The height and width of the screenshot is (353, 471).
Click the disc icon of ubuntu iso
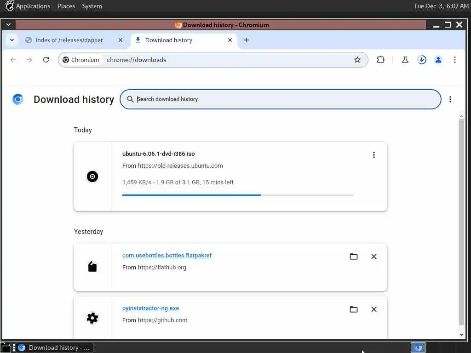click(92, 176)
